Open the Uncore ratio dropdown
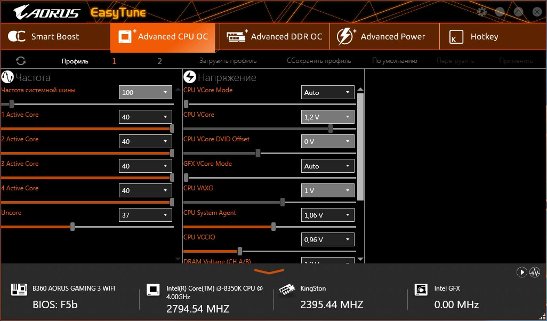The height and width of the screenshot is (321, 547). point(146,215)
